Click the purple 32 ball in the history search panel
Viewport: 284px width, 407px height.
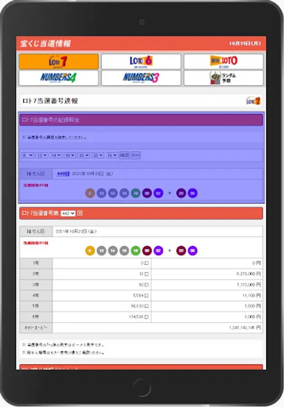158,193
